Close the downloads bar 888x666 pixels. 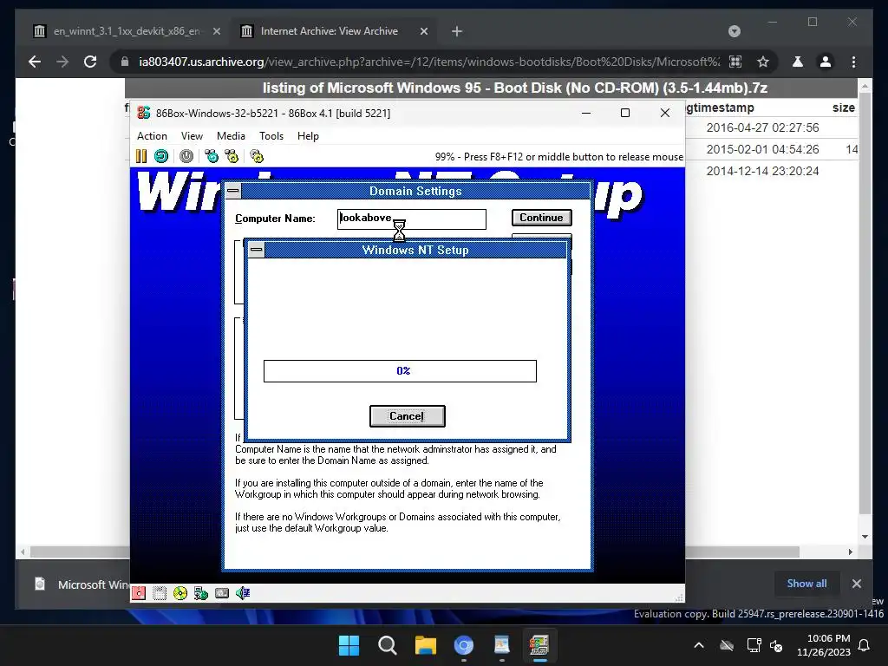point(856,584)
